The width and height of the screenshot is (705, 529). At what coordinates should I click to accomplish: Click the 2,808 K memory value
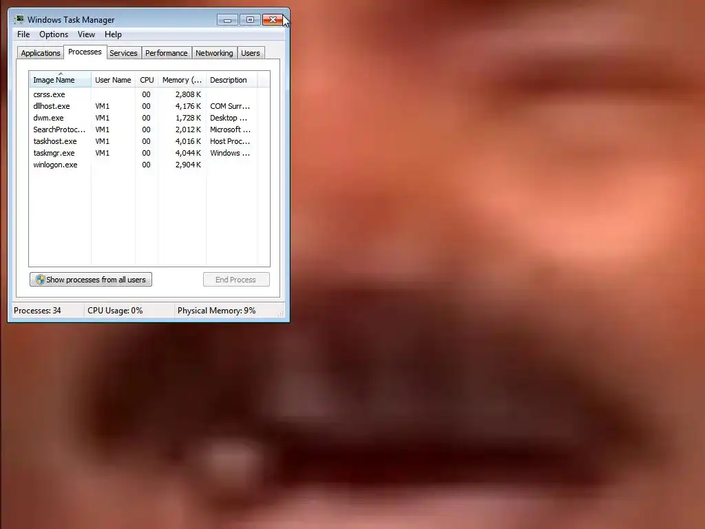188,94
